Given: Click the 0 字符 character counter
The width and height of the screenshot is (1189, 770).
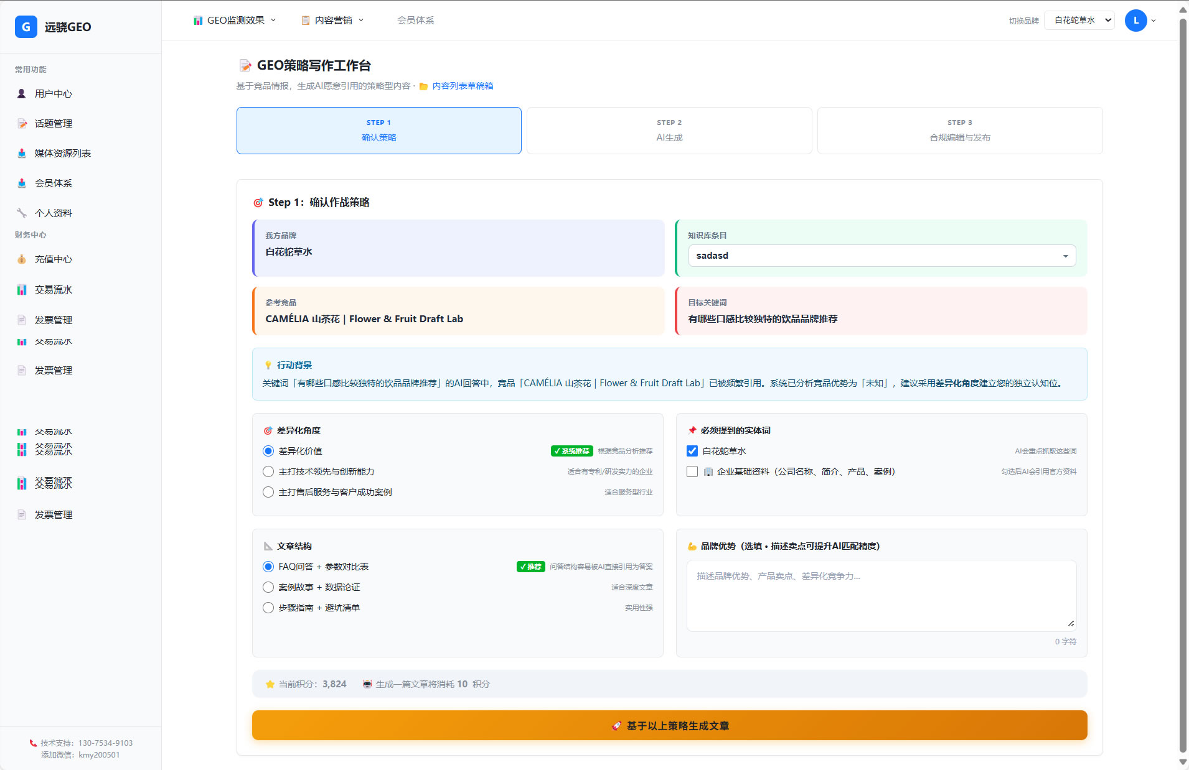Looking at the screenshot, I should click(1066, 641).
